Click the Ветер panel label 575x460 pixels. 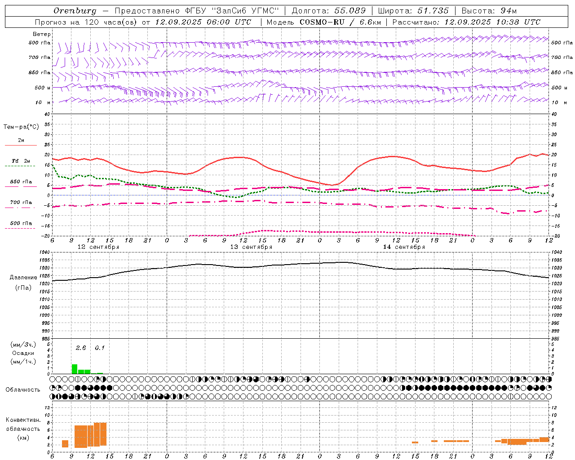coord(42,34)
